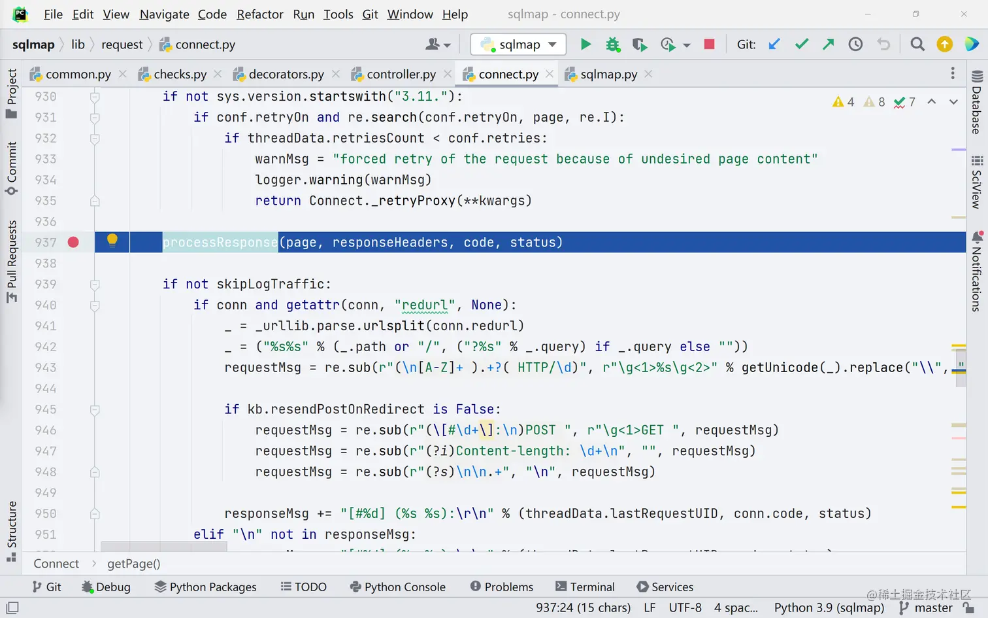The image size is (988, 618).
Task: Close the common.py tab
Action: [122, 75]
